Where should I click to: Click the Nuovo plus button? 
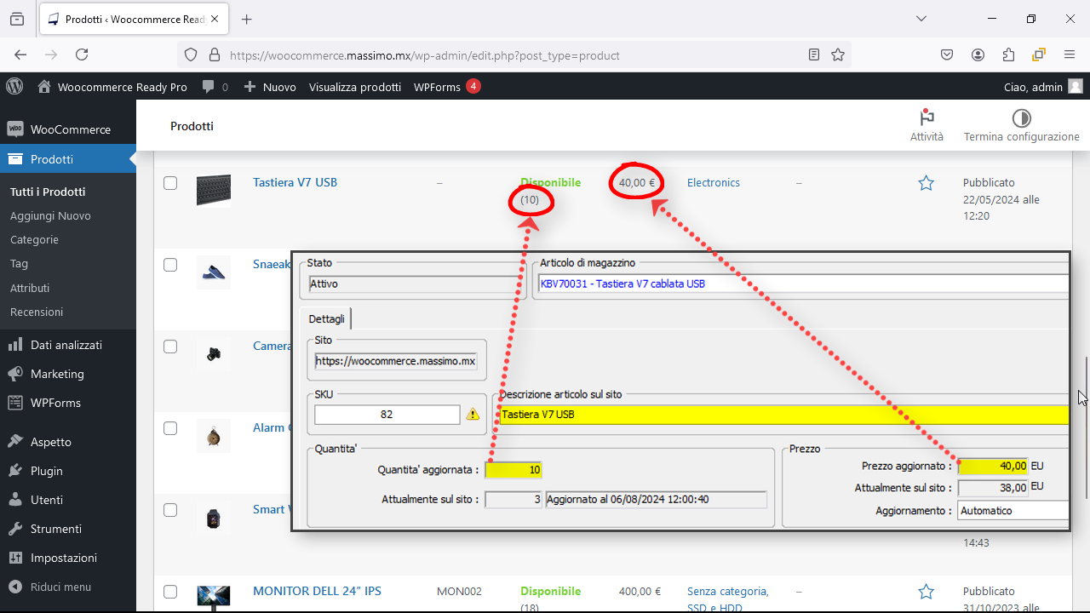tap(270, 87)
